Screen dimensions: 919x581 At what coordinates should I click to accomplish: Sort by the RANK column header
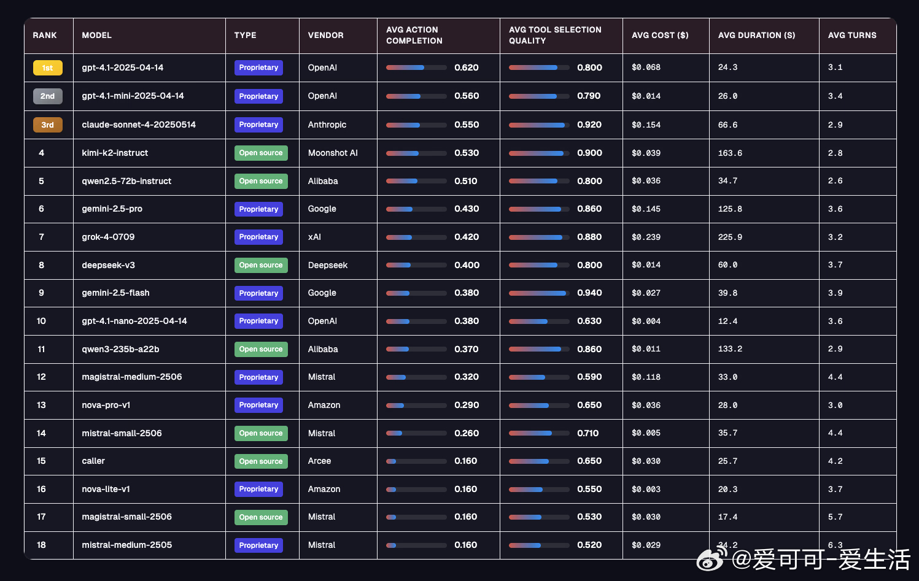45,36
